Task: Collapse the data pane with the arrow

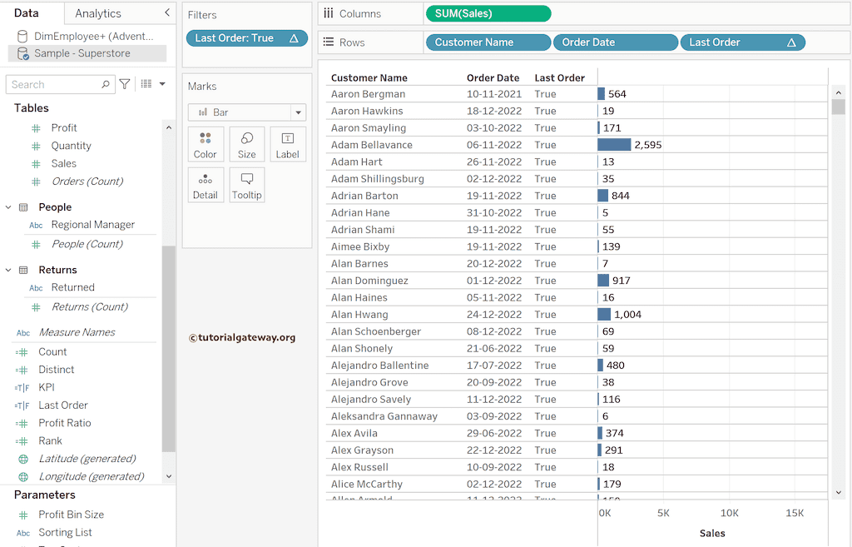Action: click(x=166, y=12)
